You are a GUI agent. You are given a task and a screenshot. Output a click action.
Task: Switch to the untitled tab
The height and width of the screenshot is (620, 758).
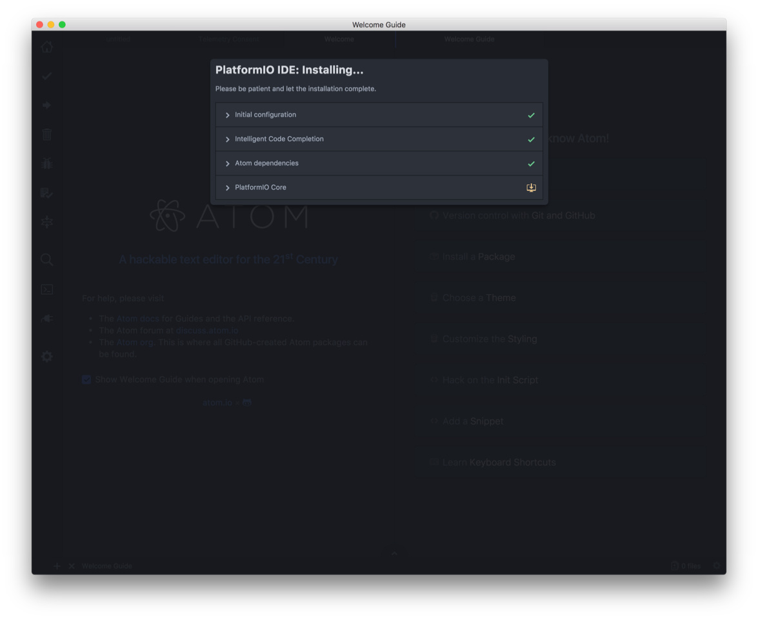click(x=118, y=39)
